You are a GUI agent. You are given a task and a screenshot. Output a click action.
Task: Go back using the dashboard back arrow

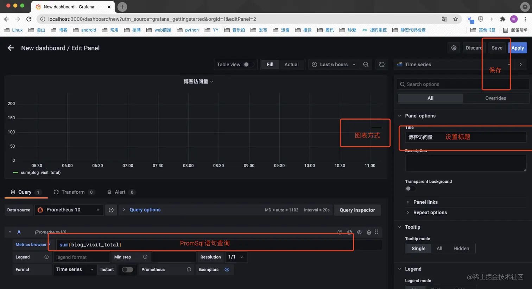11,48
